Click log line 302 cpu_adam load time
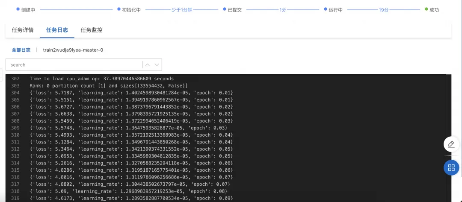Viewport: 462px width, 202px height. point(102,79)
